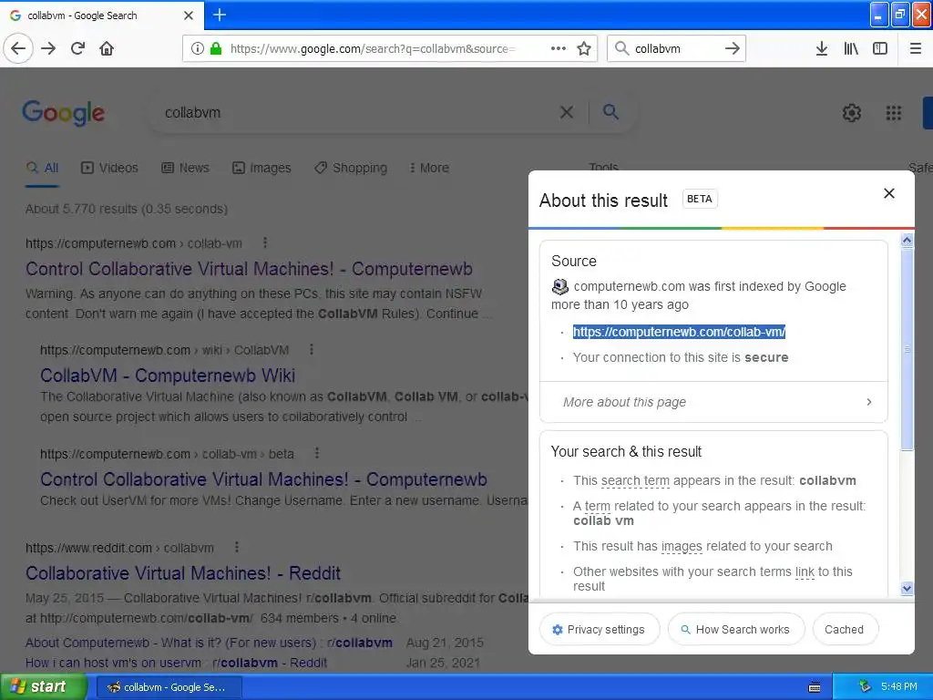
Task: Click the green padlock in address bar
Action: tap(216, 48)
